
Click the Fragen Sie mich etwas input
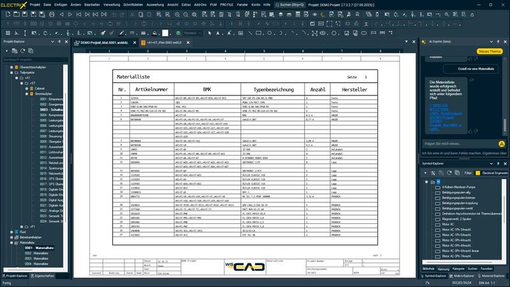[x=459, y=143]
